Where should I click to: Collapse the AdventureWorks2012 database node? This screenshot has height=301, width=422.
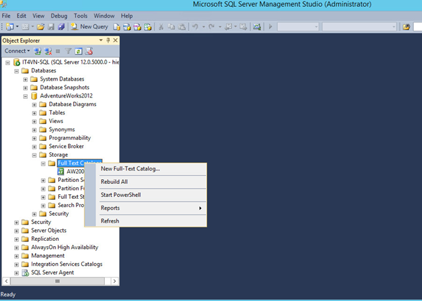tap(26, 96)
